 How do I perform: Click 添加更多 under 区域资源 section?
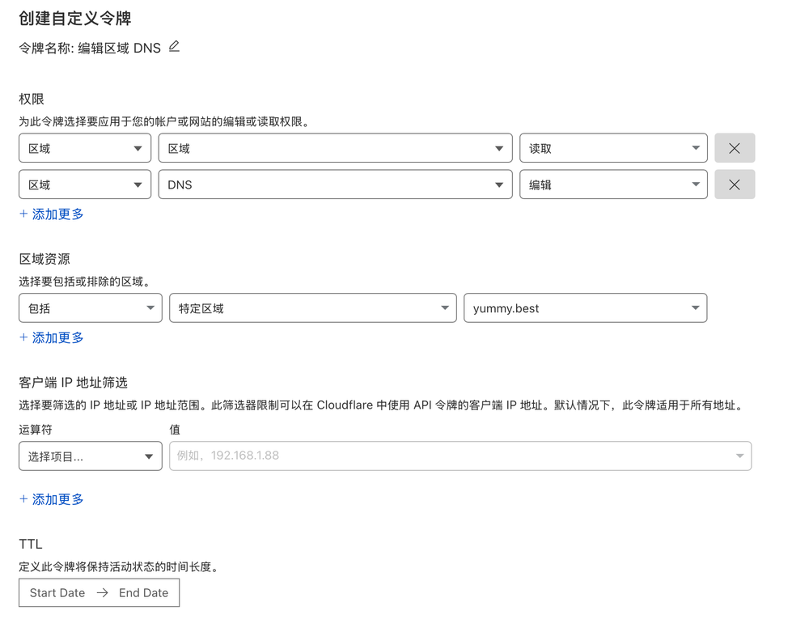coord(51,337)
